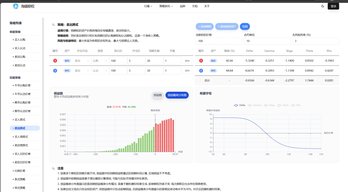The image size is (348, 192).
Task: Toggle the Gamma series in chart legend
Action: [255, 105]
